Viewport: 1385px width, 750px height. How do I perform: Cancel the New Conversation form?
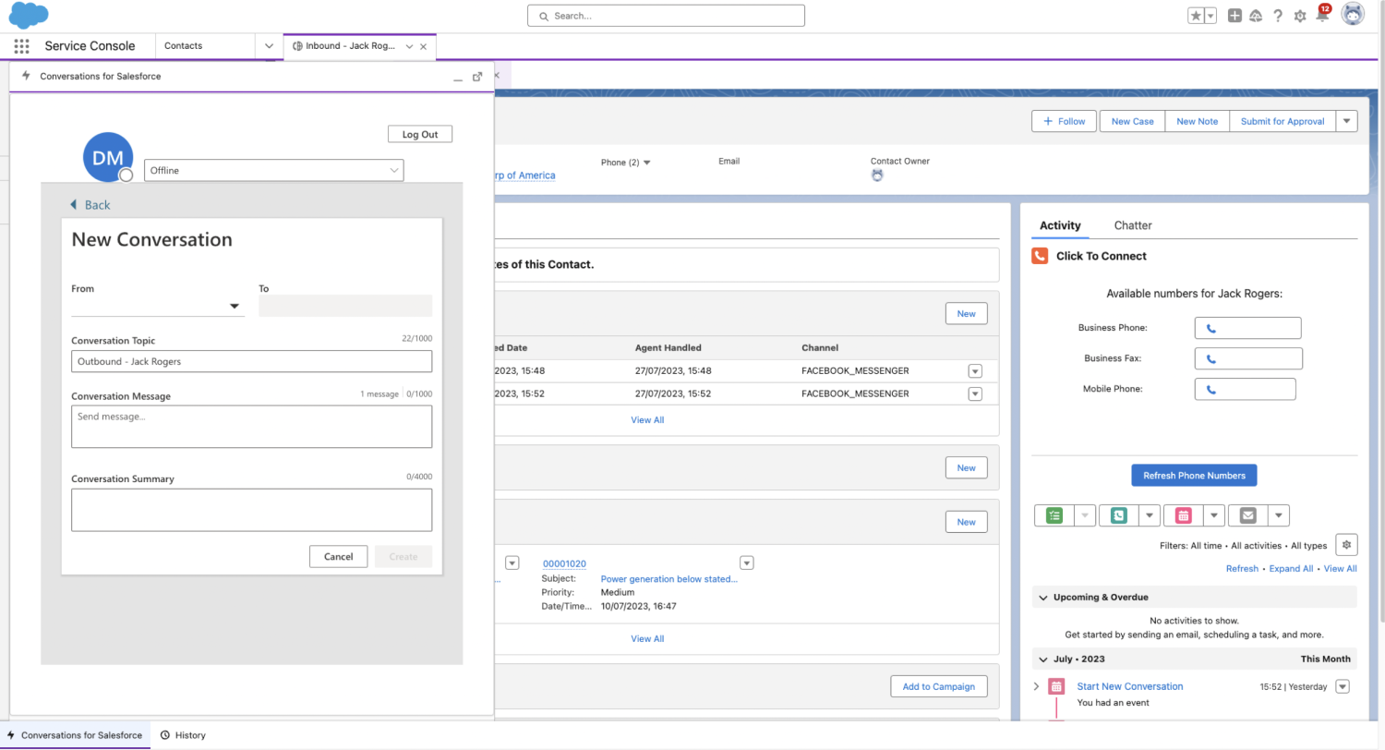coord(338,556)
